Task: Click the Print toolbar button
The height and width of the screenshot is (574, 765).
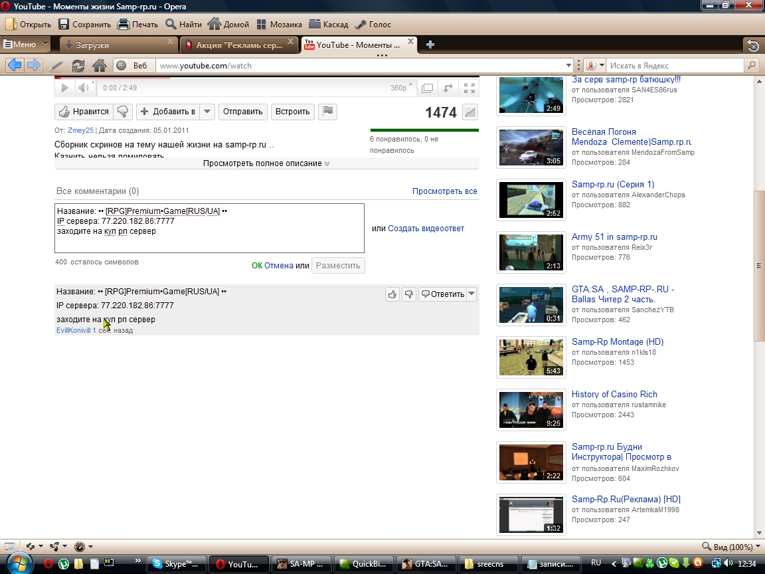Action: tap(137, 25)
